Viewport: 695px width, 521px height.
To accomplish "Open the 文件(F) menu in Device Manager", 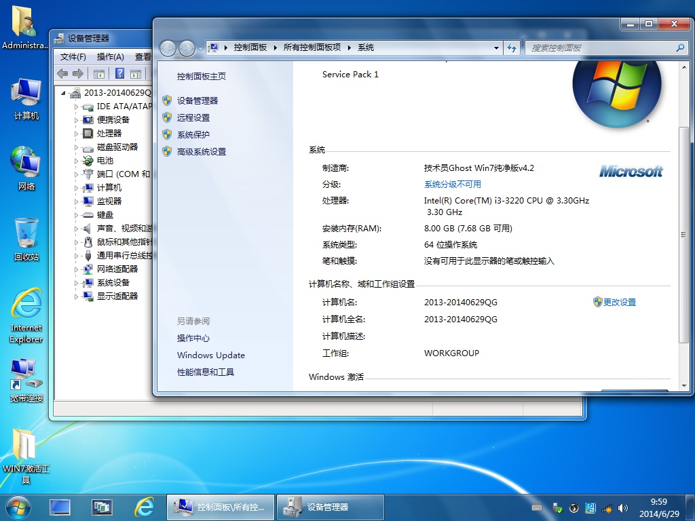I will 73,57.
